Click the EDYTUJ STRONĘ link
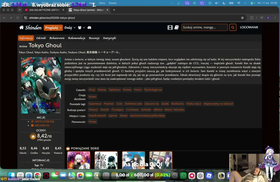280x182 pixels. click(x=44, y=121)
